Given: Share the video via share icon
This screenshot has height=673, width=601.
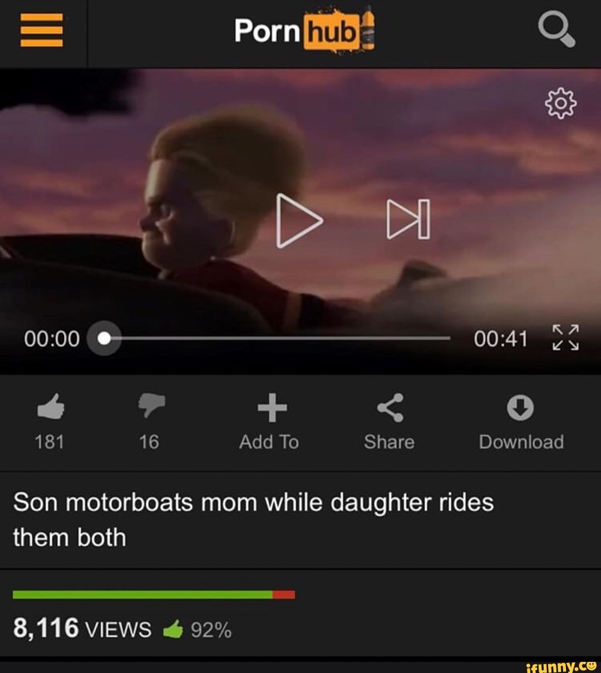Looking at the screenshot, I should (x=390, y=407).
